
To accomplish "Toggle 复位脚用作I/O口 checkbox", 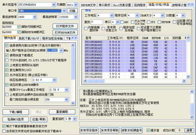I will point(7,70).
